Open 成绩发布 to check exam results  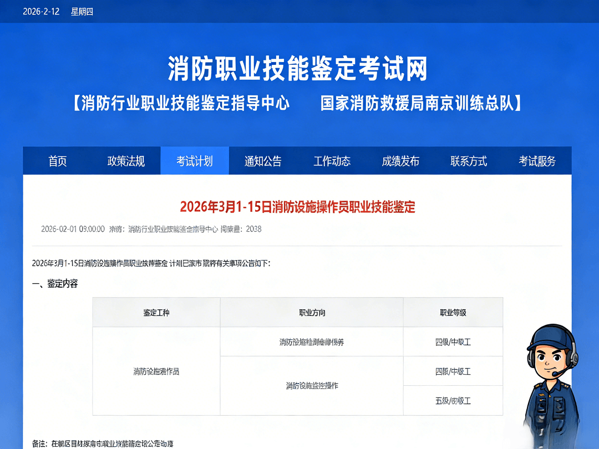coord(400,161)
